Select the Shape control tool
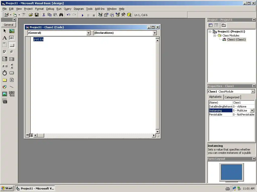The height and width of the screenshot is (192, 257). (x=5, y=87)
